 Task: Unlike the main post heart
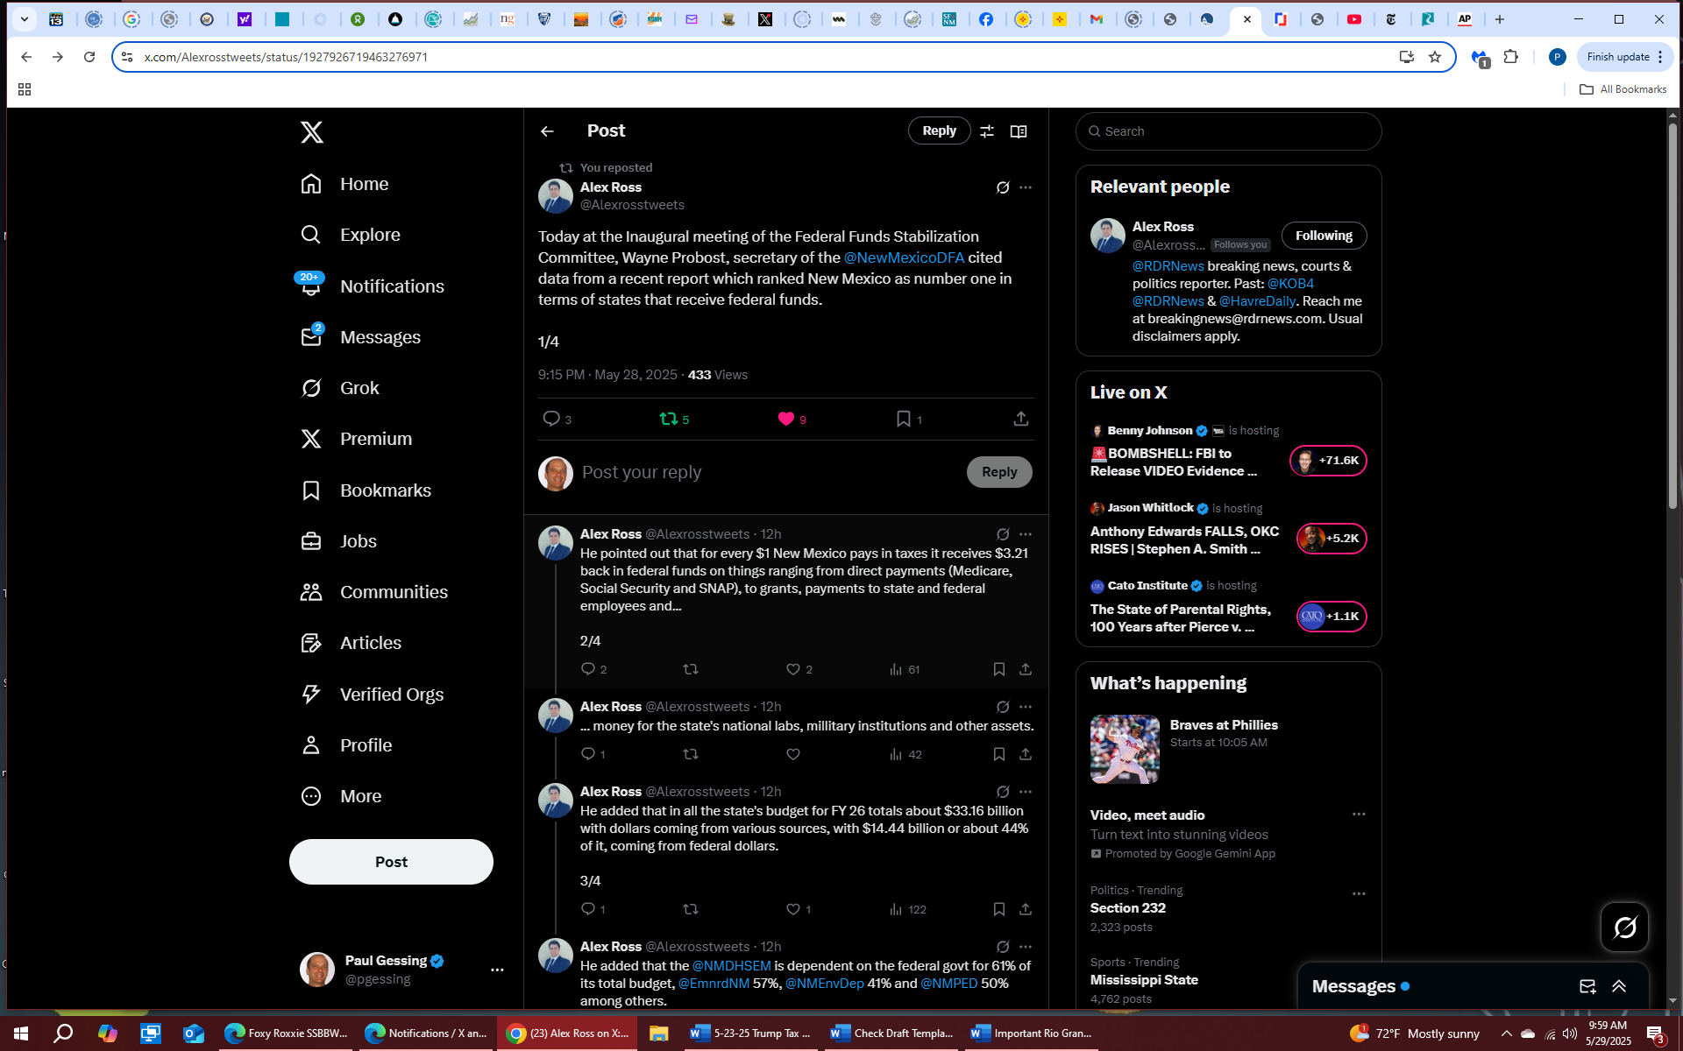coord(786,420)
